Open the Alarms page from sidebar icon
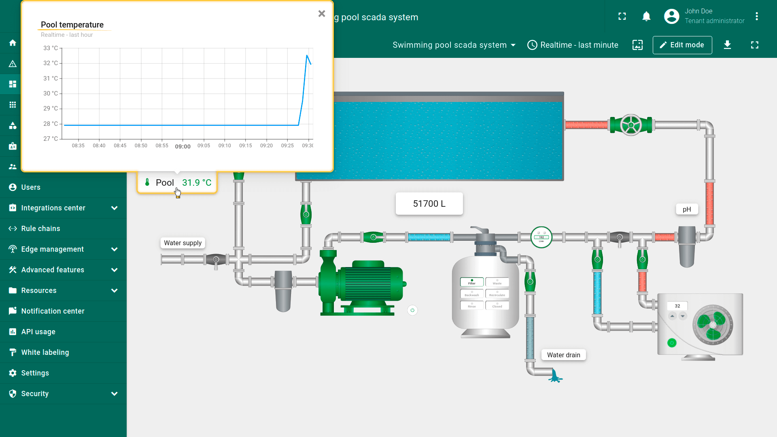Image resolution: width=777 pixels, height=437 pixels. pos(13,64)
